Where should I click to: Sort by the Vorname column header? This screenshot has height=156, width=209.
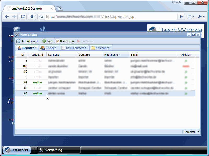90,55
